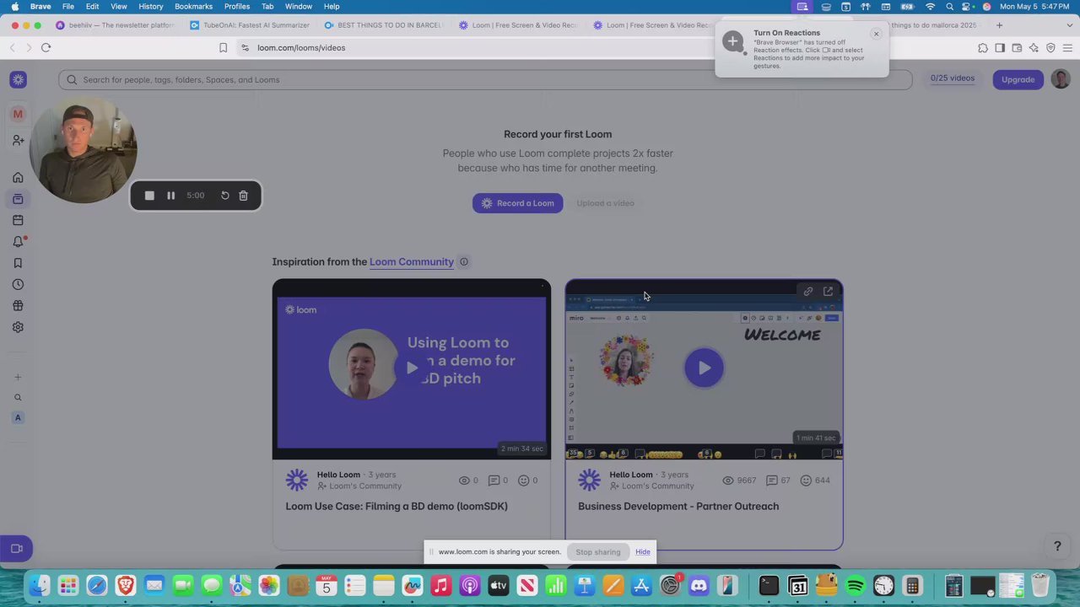This screenshot has height=607, width=1080.
Task: Open the History menu
Action: click(150, 7)
